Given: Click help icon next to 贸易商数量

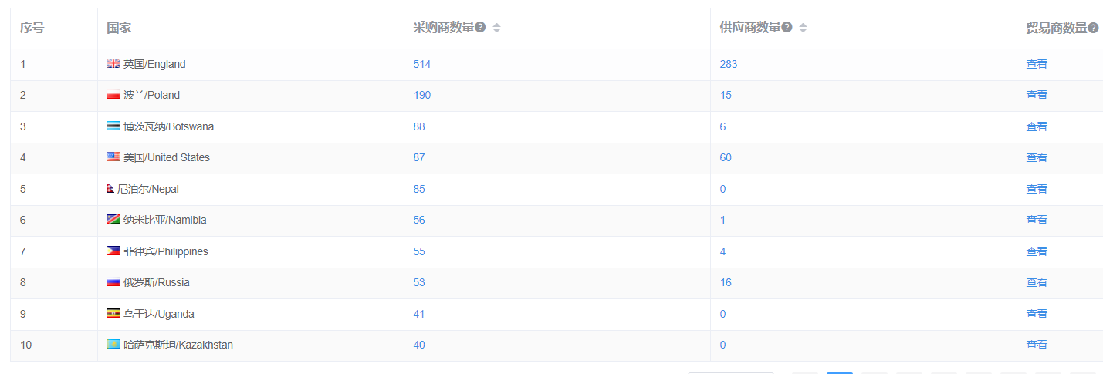Looking at the screenshot, I should (x=1093, y=28).
